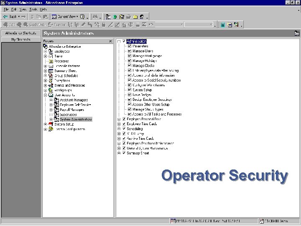
Task: Open the second empty combo box in toolbar
Action: (199, 25)
